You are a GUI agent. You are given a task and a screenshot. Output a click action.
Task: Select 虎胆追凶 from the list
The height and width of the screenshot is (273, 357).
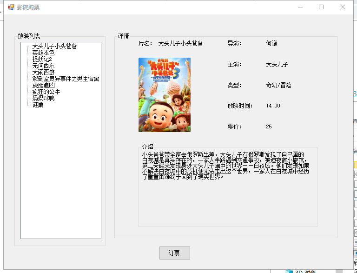click(43, 85)
